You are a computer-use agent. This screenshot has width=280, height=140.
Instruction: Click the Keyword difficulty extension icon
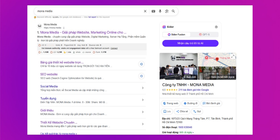(35, 17)
